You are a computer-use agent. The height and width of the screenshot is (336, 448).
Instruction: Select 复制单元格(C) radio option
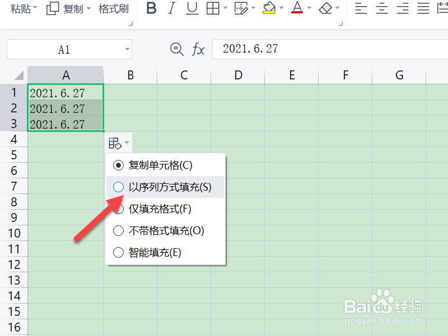(118, 165)
